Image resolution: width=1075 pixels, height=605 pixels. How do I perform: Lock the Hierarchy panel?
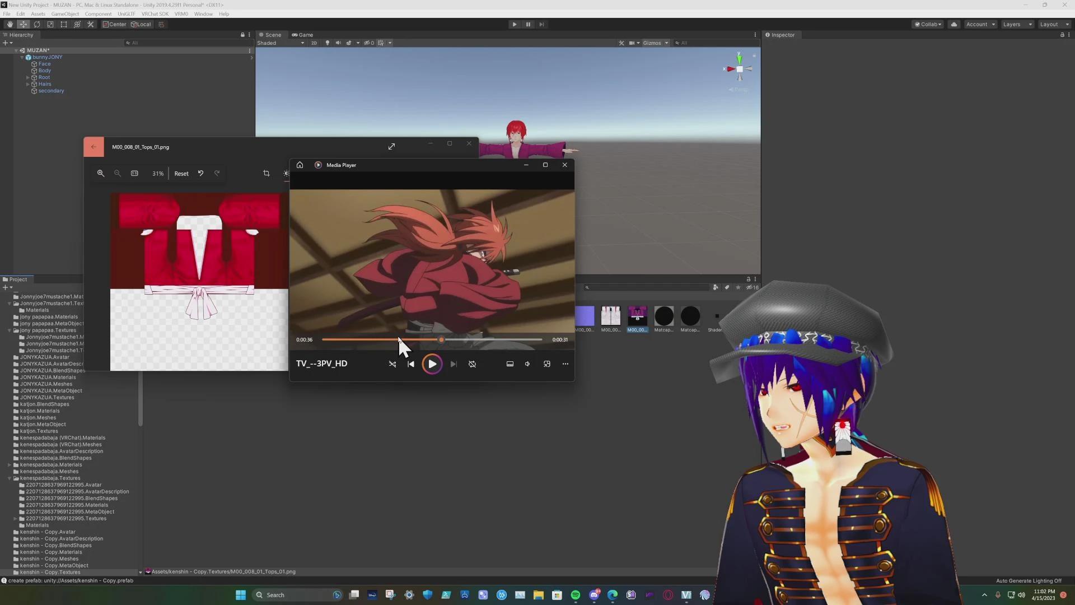tap(242, 35)
